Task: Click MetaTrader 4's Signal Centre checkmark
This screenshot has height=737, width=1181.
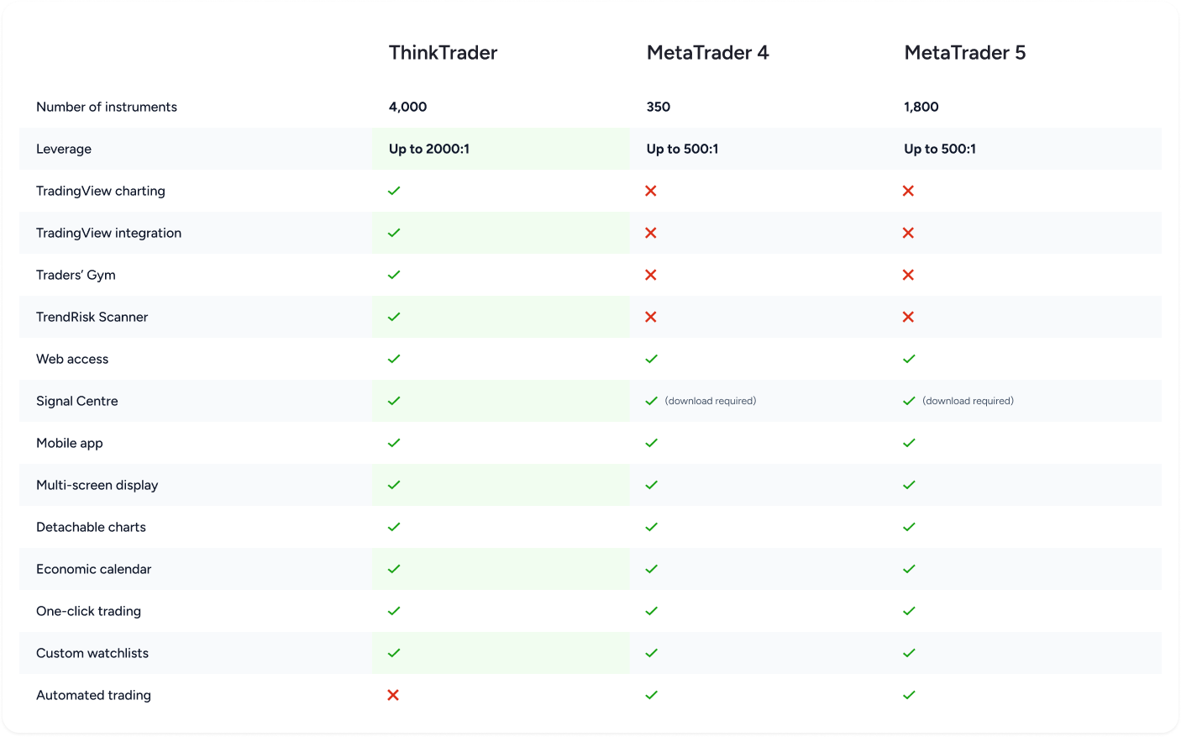Action: click(x=651, y=401)
